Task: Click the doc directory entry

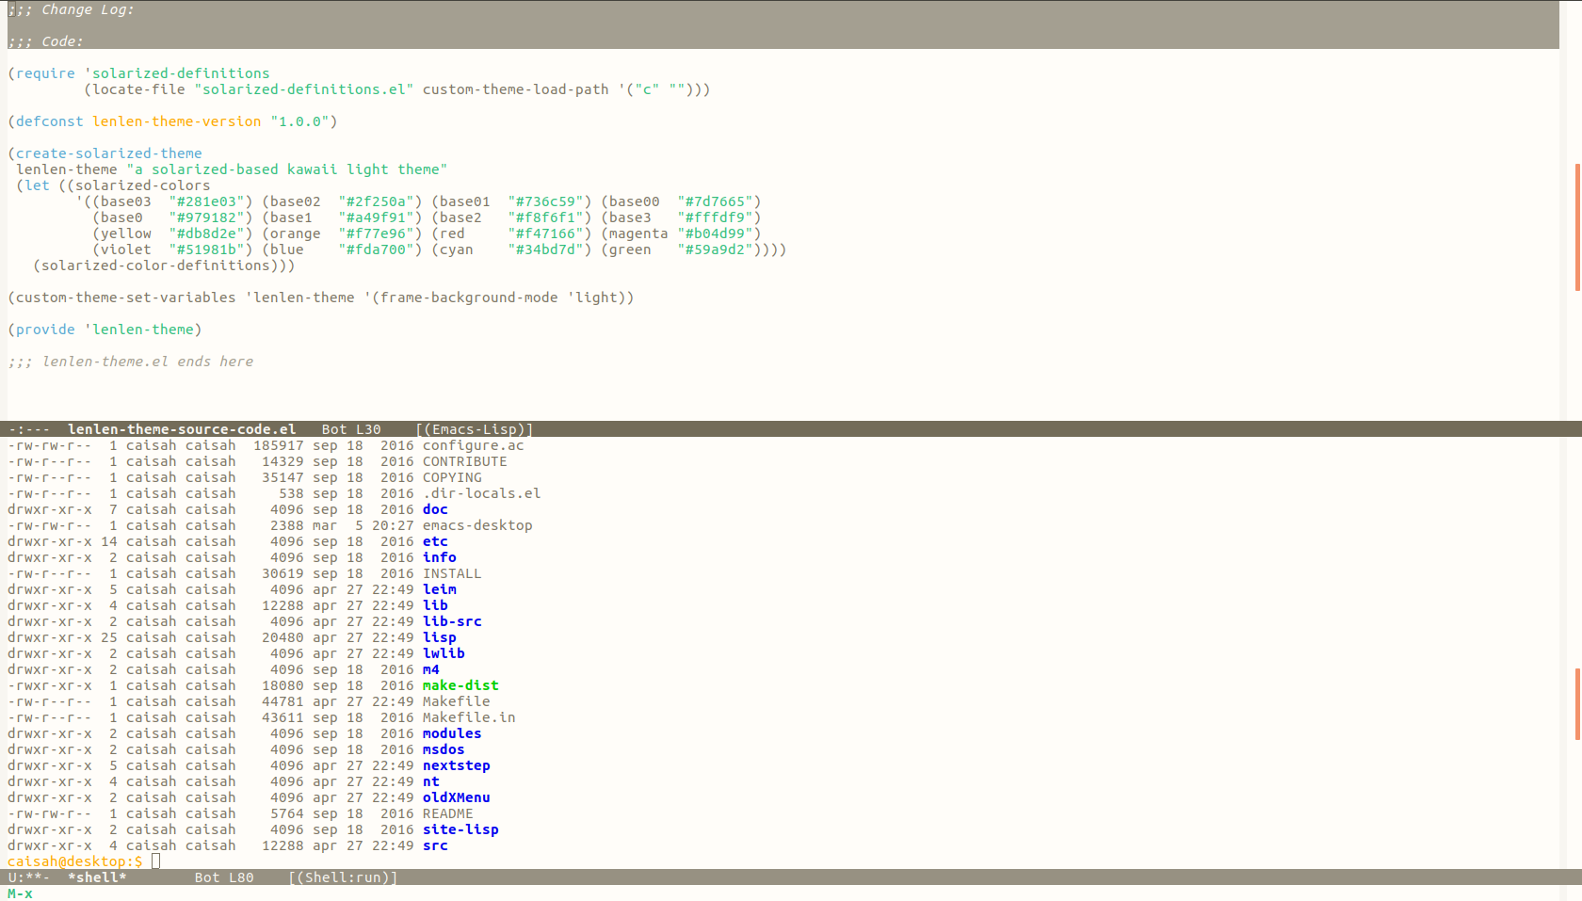Action: coord(434,509)
